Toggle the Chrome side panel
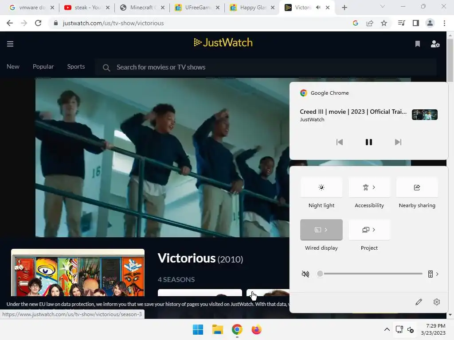 [x=416, y=23]
